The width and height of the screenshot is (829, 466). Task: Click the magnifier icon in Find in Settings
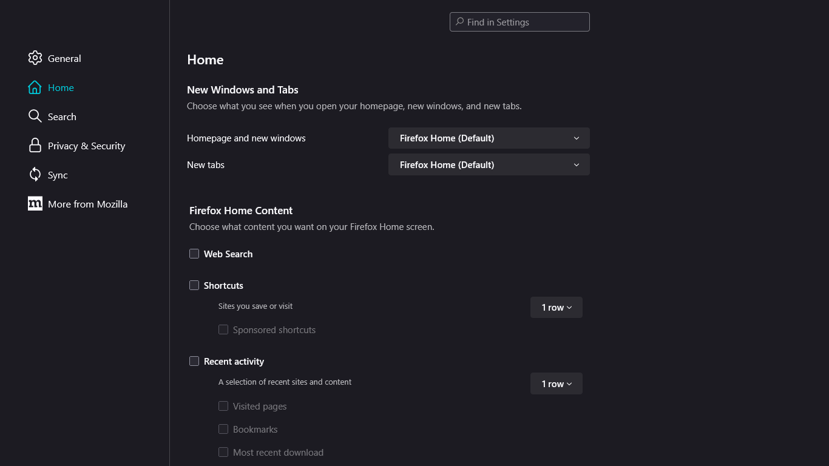460,22
